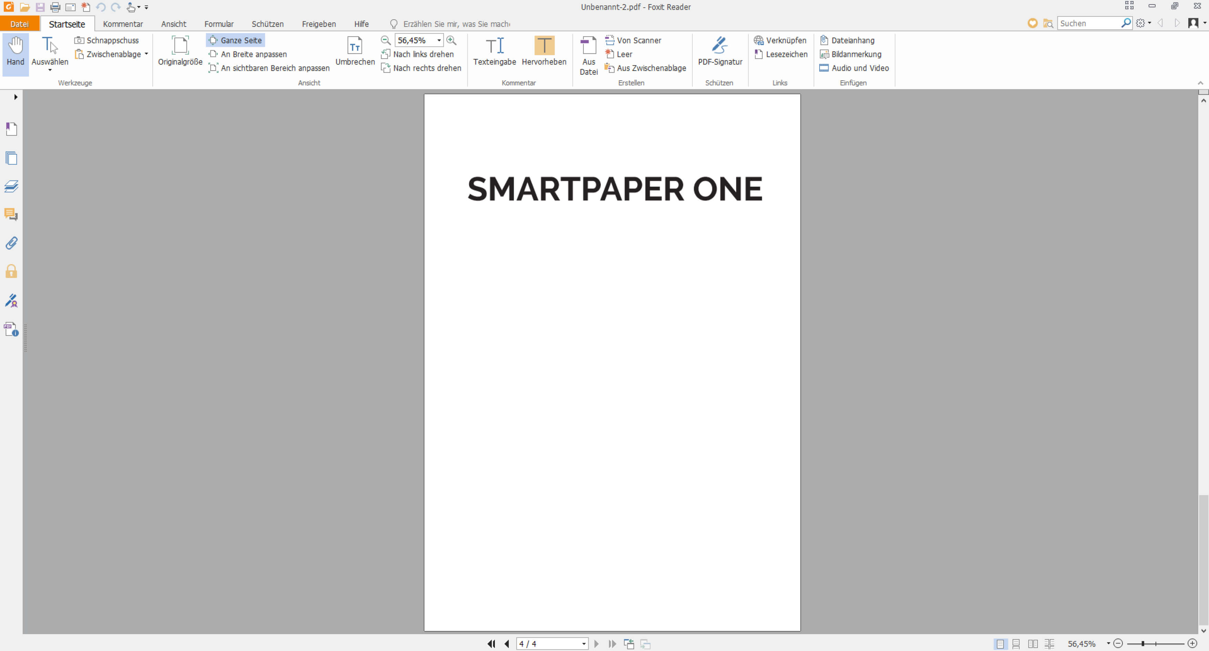Click the Schnappschuss tool
1209x651 pixels.
point(107,40)
